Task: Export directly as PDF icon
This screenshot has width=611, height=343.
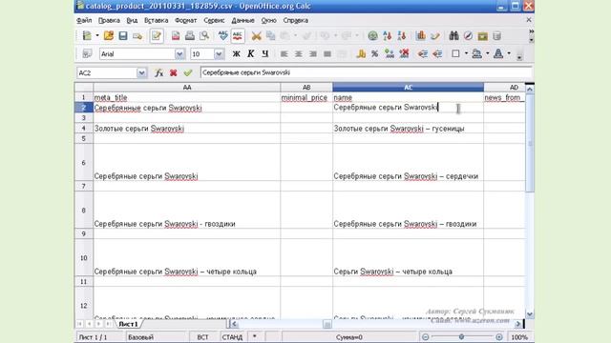Action: tap(176, 36)
